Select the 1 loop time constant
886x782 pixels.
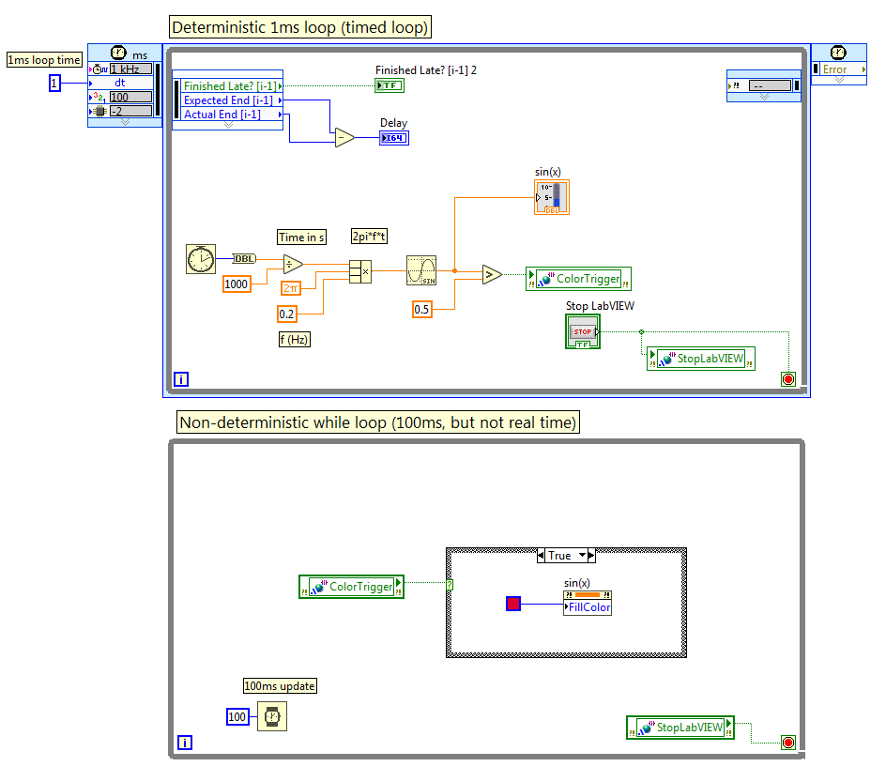click(54, 84)
